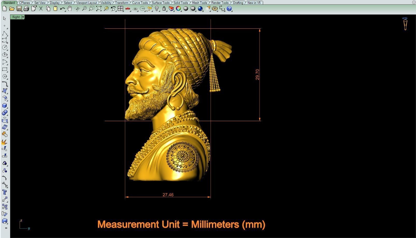Screen dimensions: 416x238
Task: Toggle four viewports layout icon
Action: pos(120,9)
